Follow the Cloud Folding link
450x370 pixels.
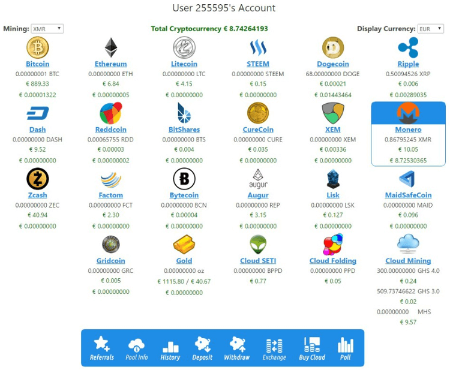333,261
